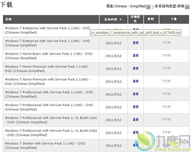Select Windows 7 Home Premium SP1 (x86) name
Screen dimensions: 192x152
click(x=47, y=82)
